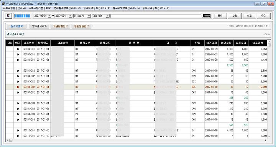Screen dimensions: 276x147
Task: Click the 단위 column header
Action: pos(197,43)
